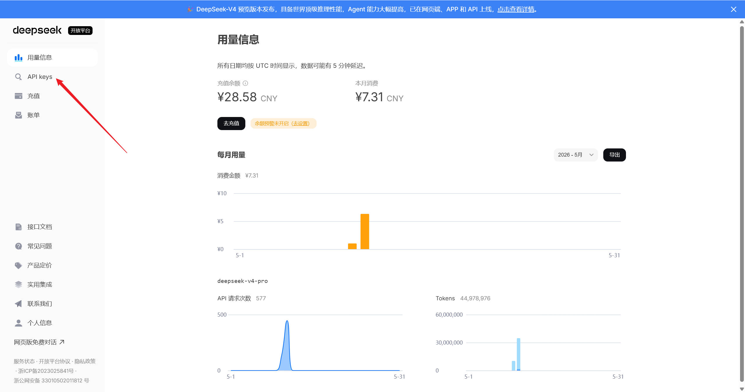Click the 导出 export button

(x=614, y=155)
